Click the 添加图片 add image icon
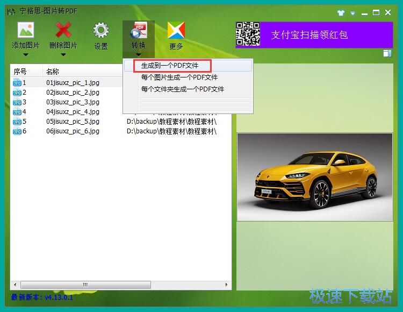 [x=26, y=30]
